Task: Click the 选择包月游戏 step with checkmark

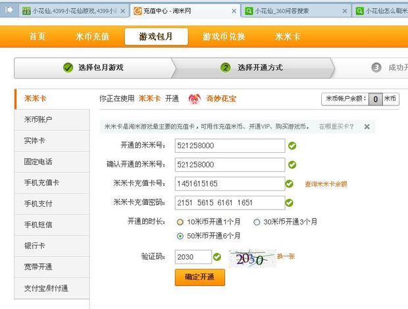Action: 93,68
